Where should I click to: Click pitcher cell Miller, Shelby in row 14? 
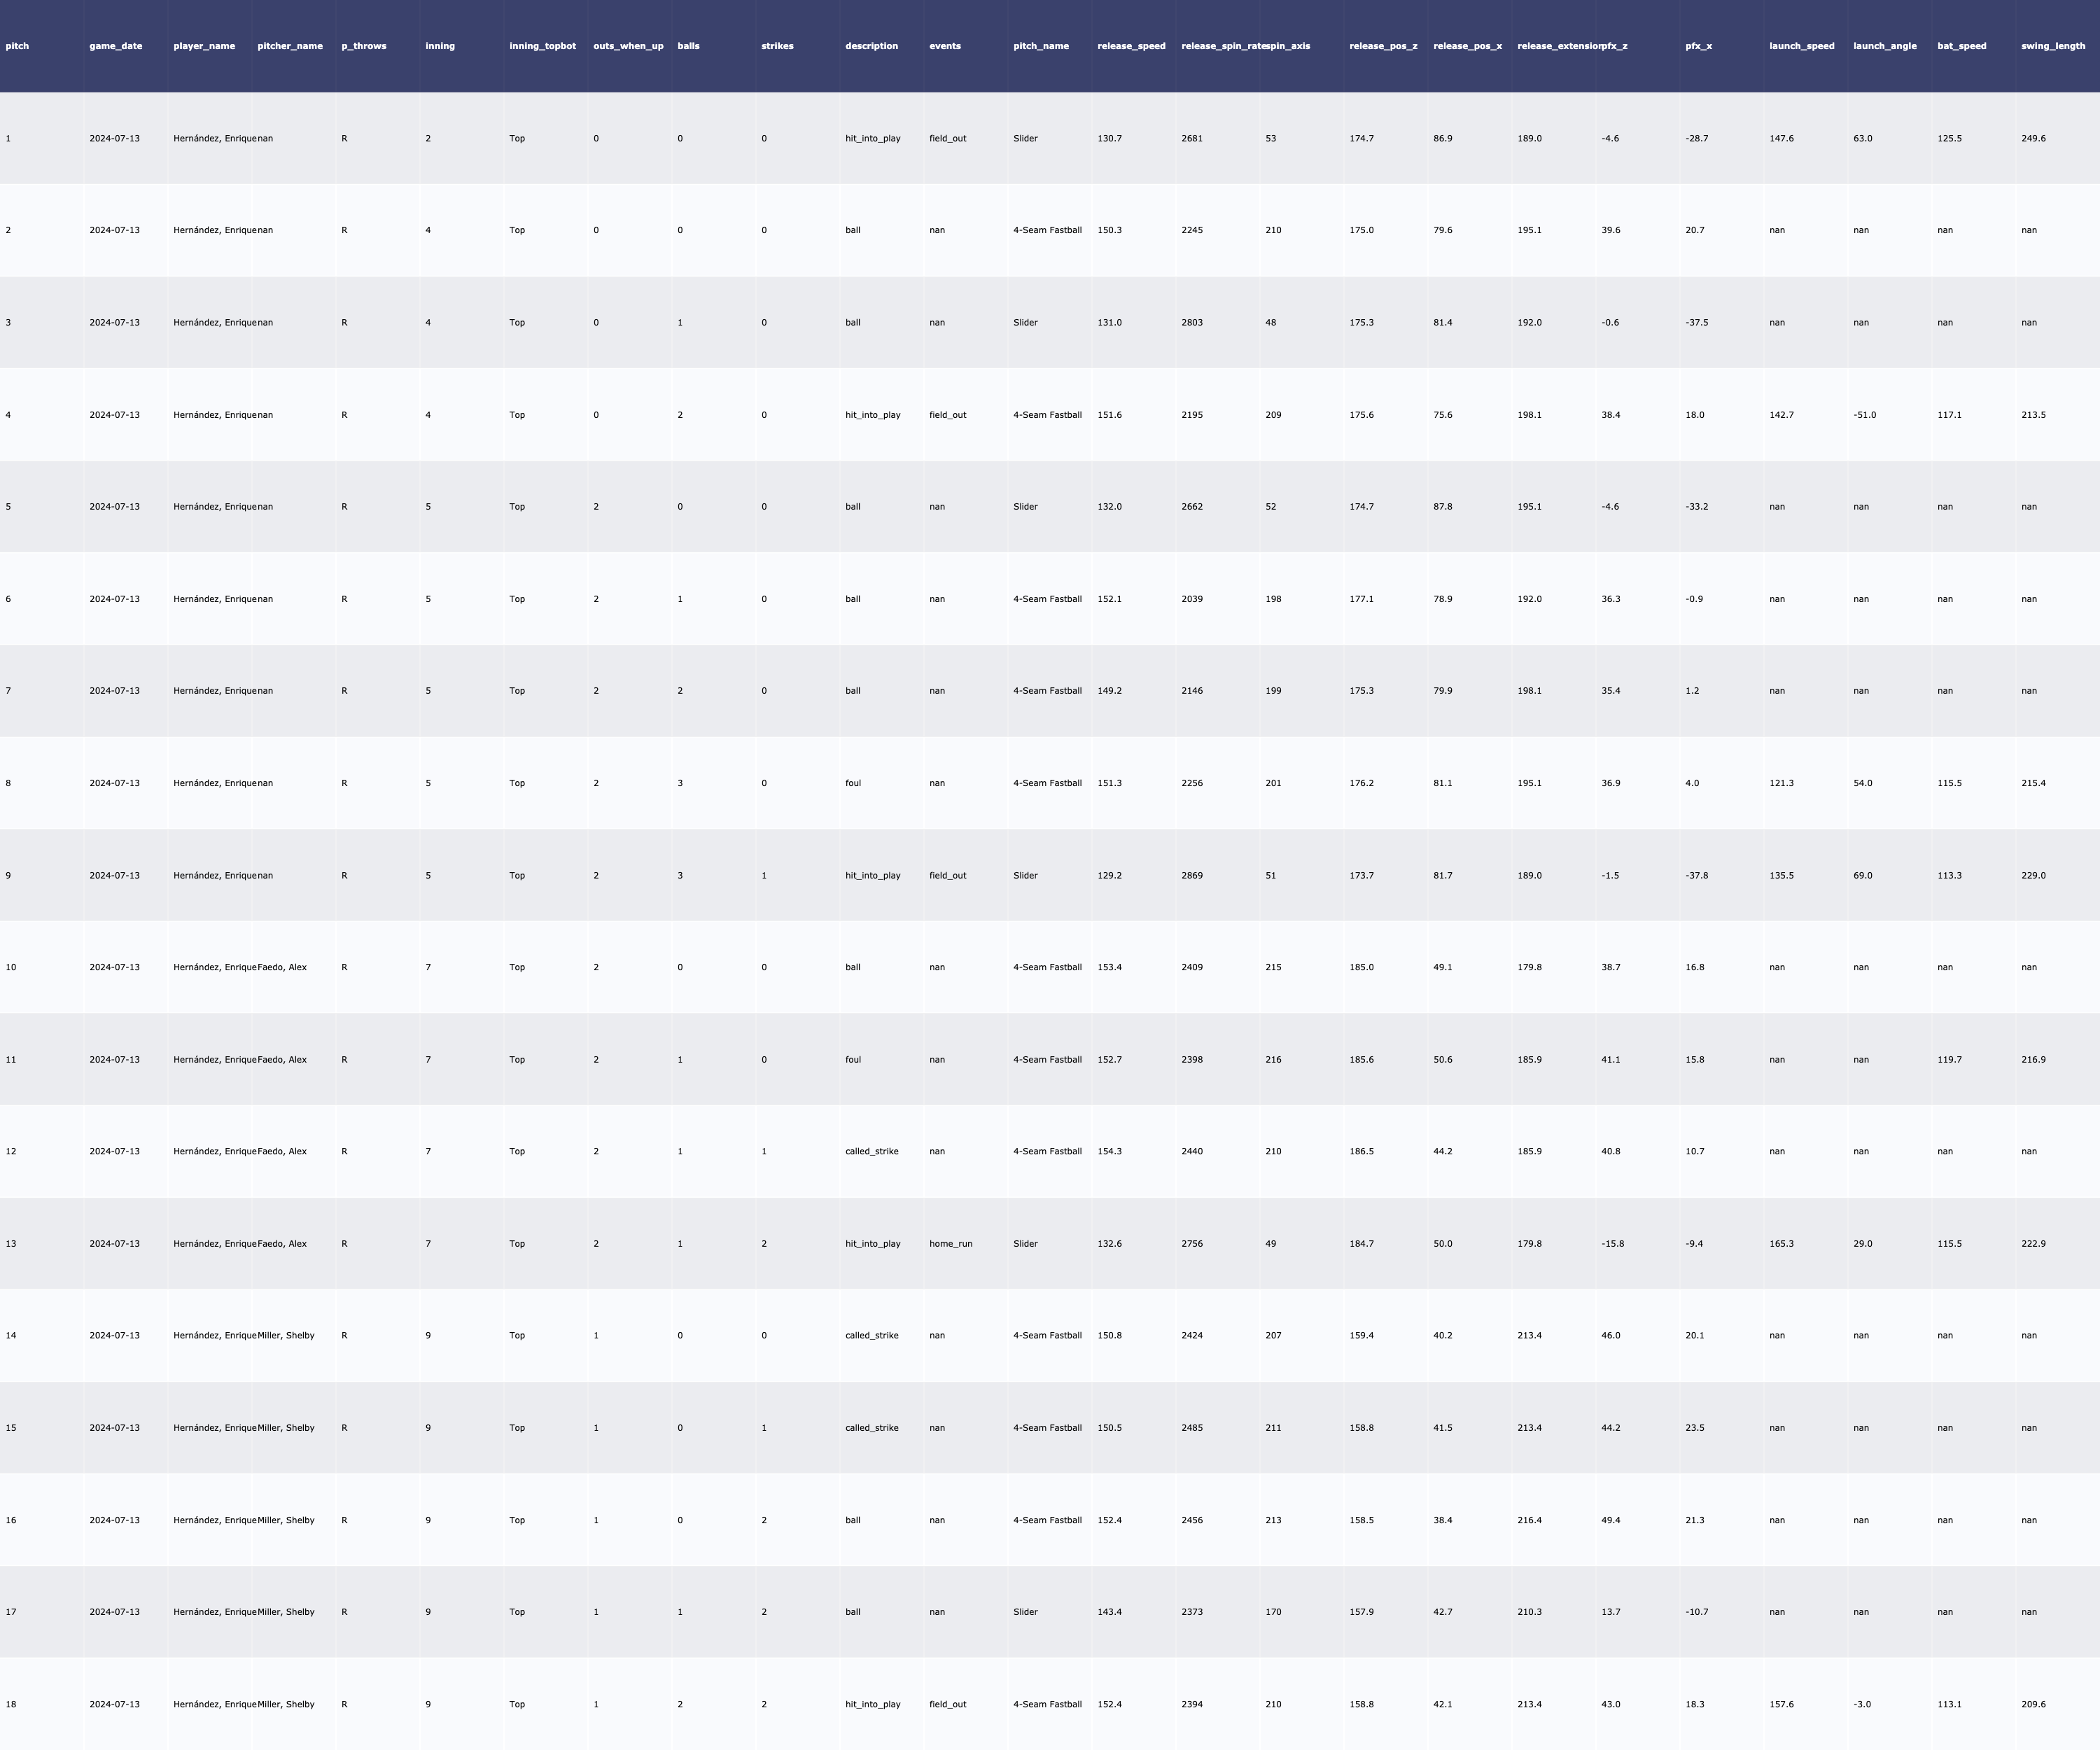click(x=286, y=1336)
